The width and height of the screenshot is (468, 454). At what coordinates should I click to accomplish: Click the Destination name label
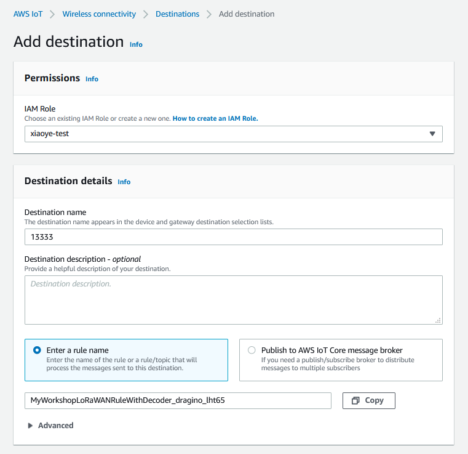[x=55, y=212]
